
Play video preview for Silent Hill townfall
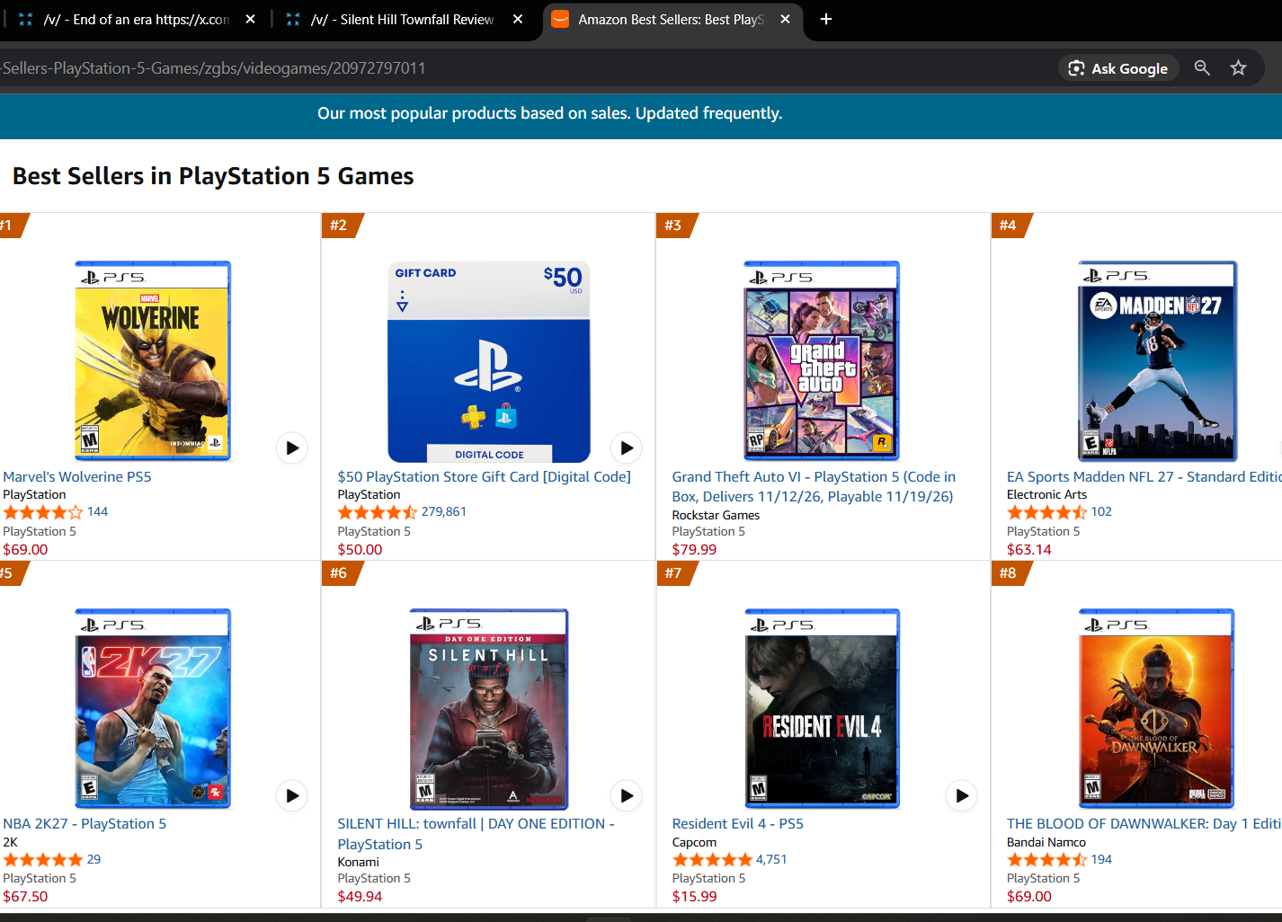click(x=627, y=795)
